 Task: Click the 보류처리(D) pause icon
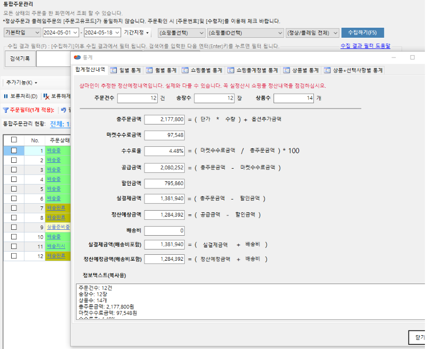6,97
